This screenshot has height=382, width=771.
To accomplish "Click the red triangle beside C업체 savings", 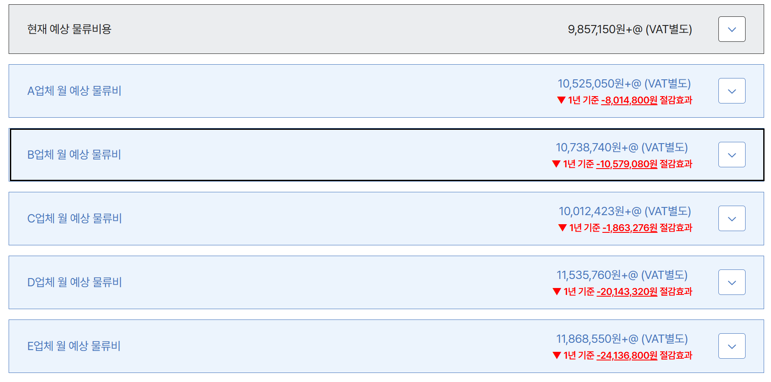I will pos(562,228).
